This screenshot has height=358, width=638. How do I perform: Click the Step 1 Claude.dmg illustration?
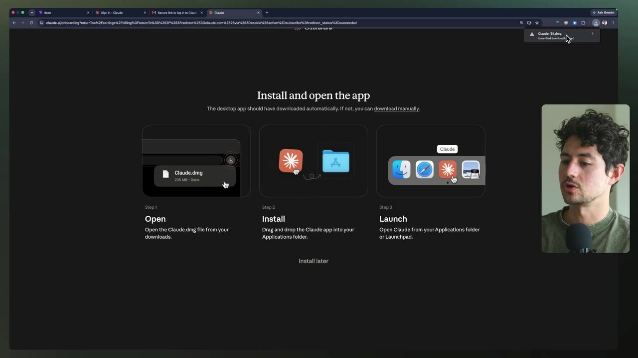(x=196, y=161)
